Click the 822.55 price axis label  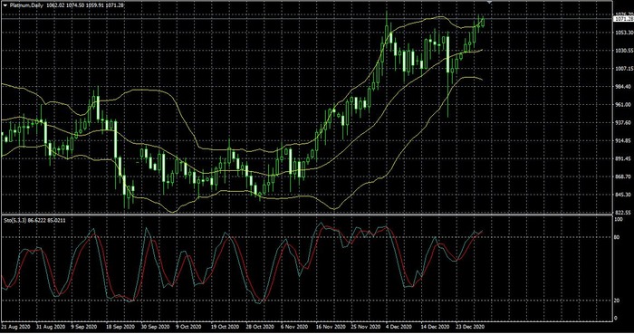[x=624, y=213]
